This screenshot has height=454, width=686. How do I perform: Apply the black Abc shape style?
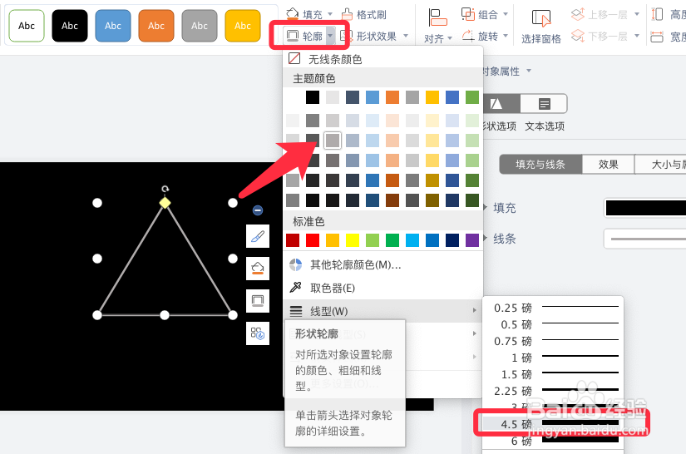(70, 26)
